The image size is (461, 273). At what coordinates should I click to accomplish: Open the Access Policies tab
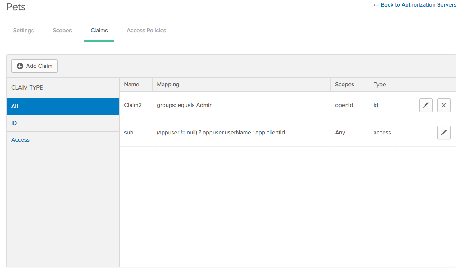pyautogui.click(x=146, y=31)
